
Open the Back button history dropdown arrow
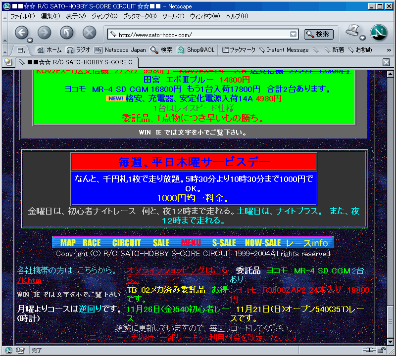[30, 40]
